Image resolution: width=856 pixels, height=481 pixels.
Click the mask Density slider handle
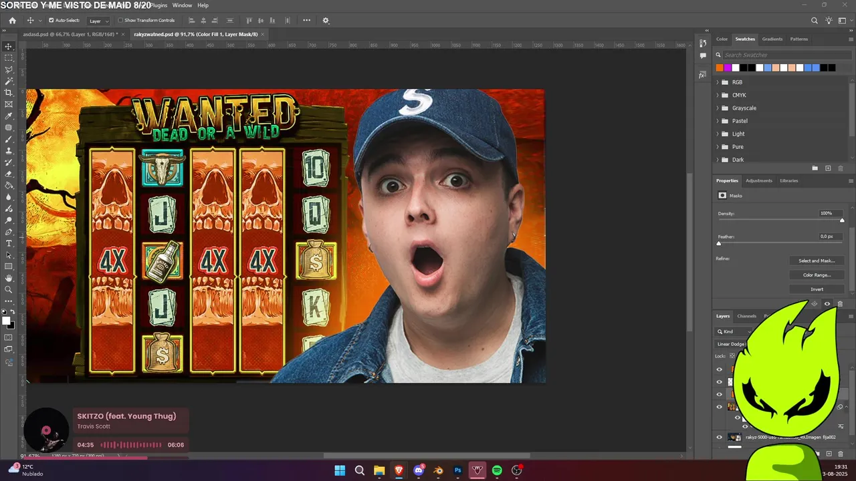point(842,220)
